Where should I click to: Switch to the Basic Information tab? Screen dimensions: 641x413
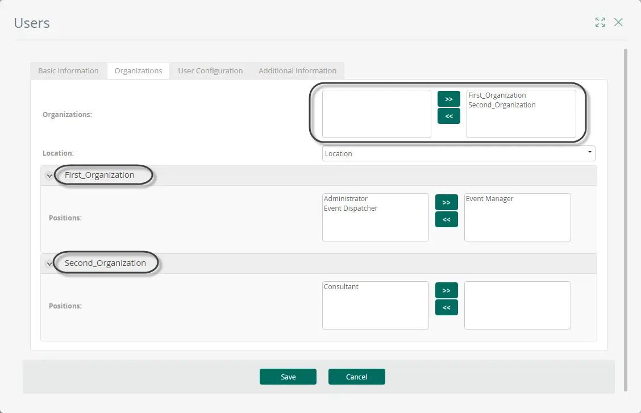[68, 70]
